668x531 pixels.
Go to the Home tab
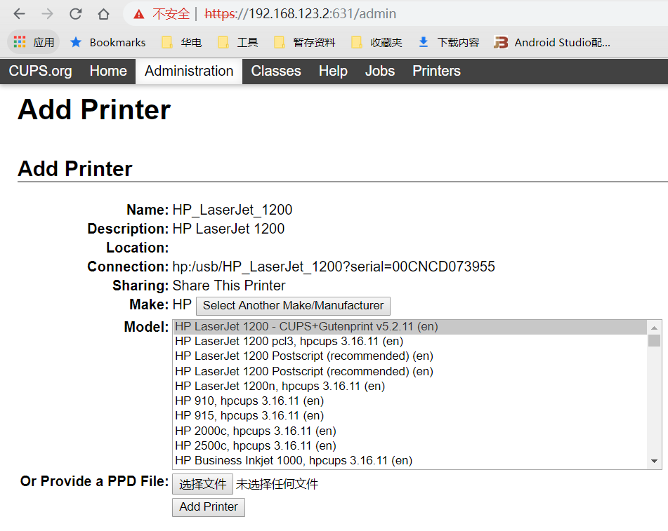108,71
